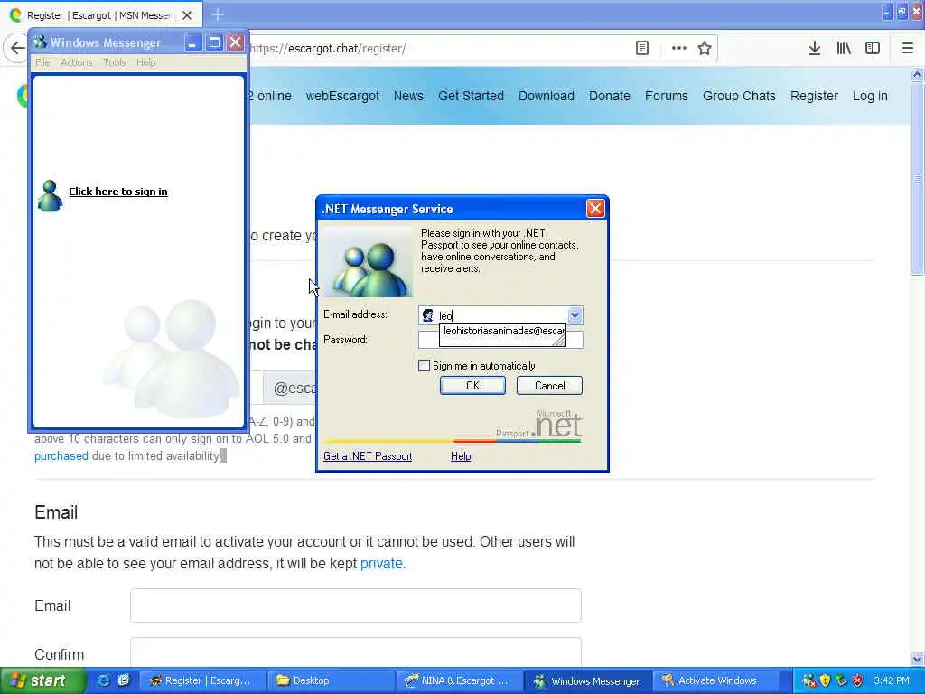This screenshot has width=925, height=694.
Task: Toggle the Firefox sidebar icon
Action: 873,48
